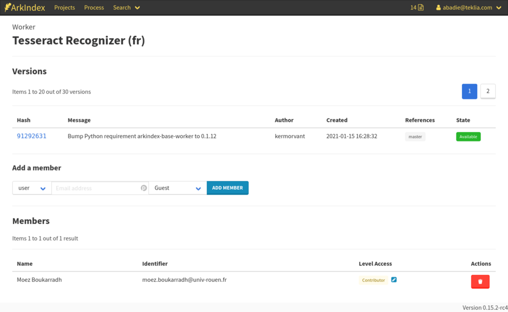The width and height of the screenshot is (508, 312).
Task: Click the ArkIndex logo
Action: pos(25,8)
